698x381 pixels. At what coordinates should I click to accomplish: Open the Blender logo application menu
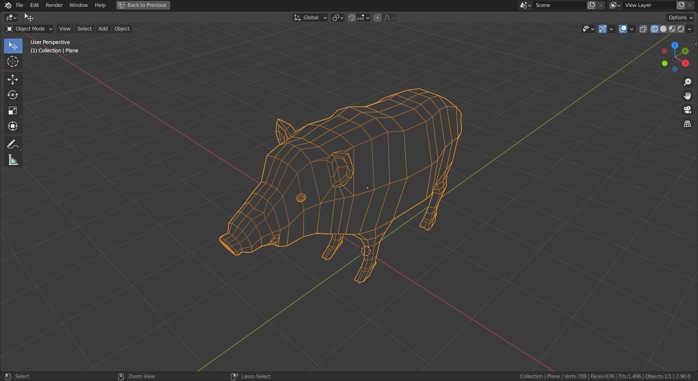coord(8,5)
